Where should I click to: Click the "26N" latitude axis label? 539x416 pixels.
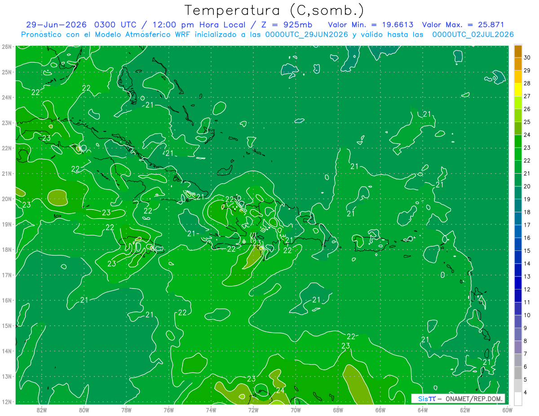point(6,47)
